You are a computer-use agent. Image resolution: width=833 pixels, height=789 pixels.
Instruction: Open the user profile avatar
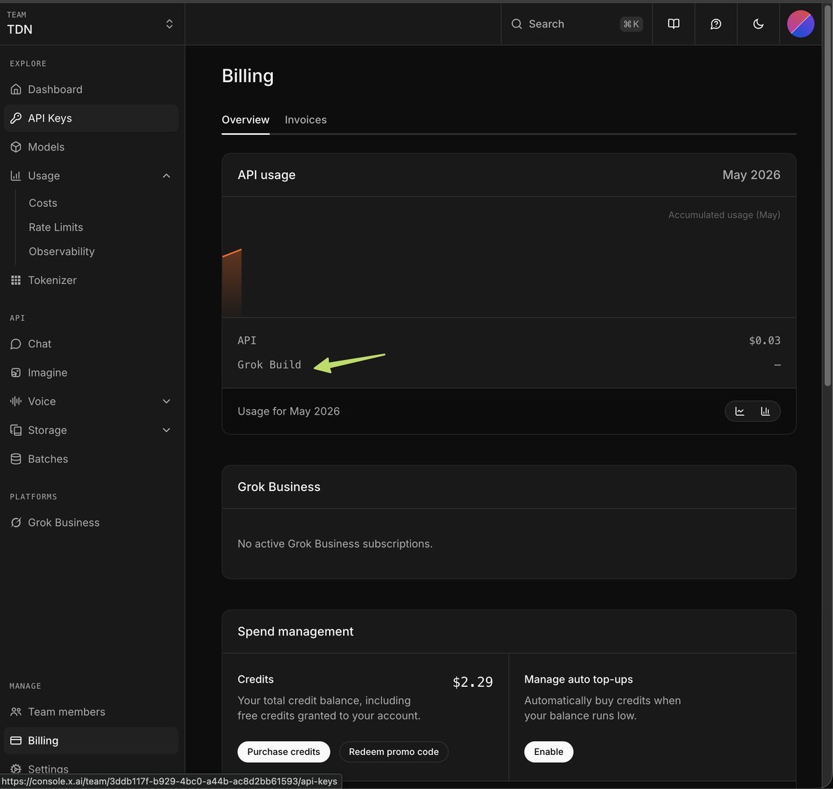coord(800,24)
